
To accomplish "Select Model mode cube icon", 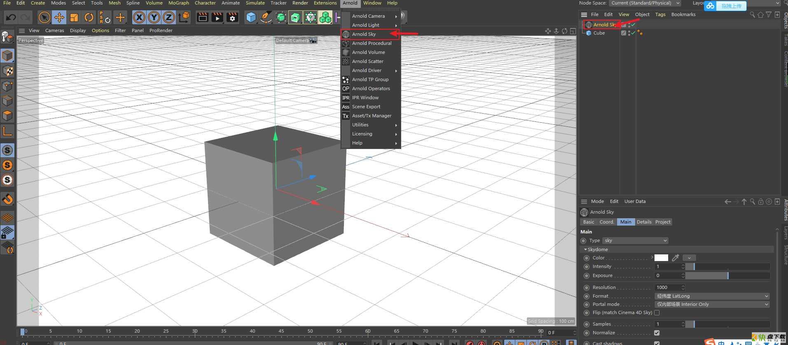I will (x=7, y=56).
